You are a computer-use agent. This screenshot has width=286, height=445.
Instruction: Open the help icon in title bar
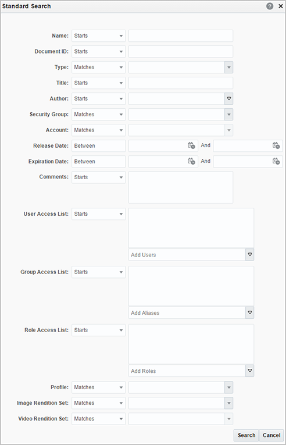[270, 6]
